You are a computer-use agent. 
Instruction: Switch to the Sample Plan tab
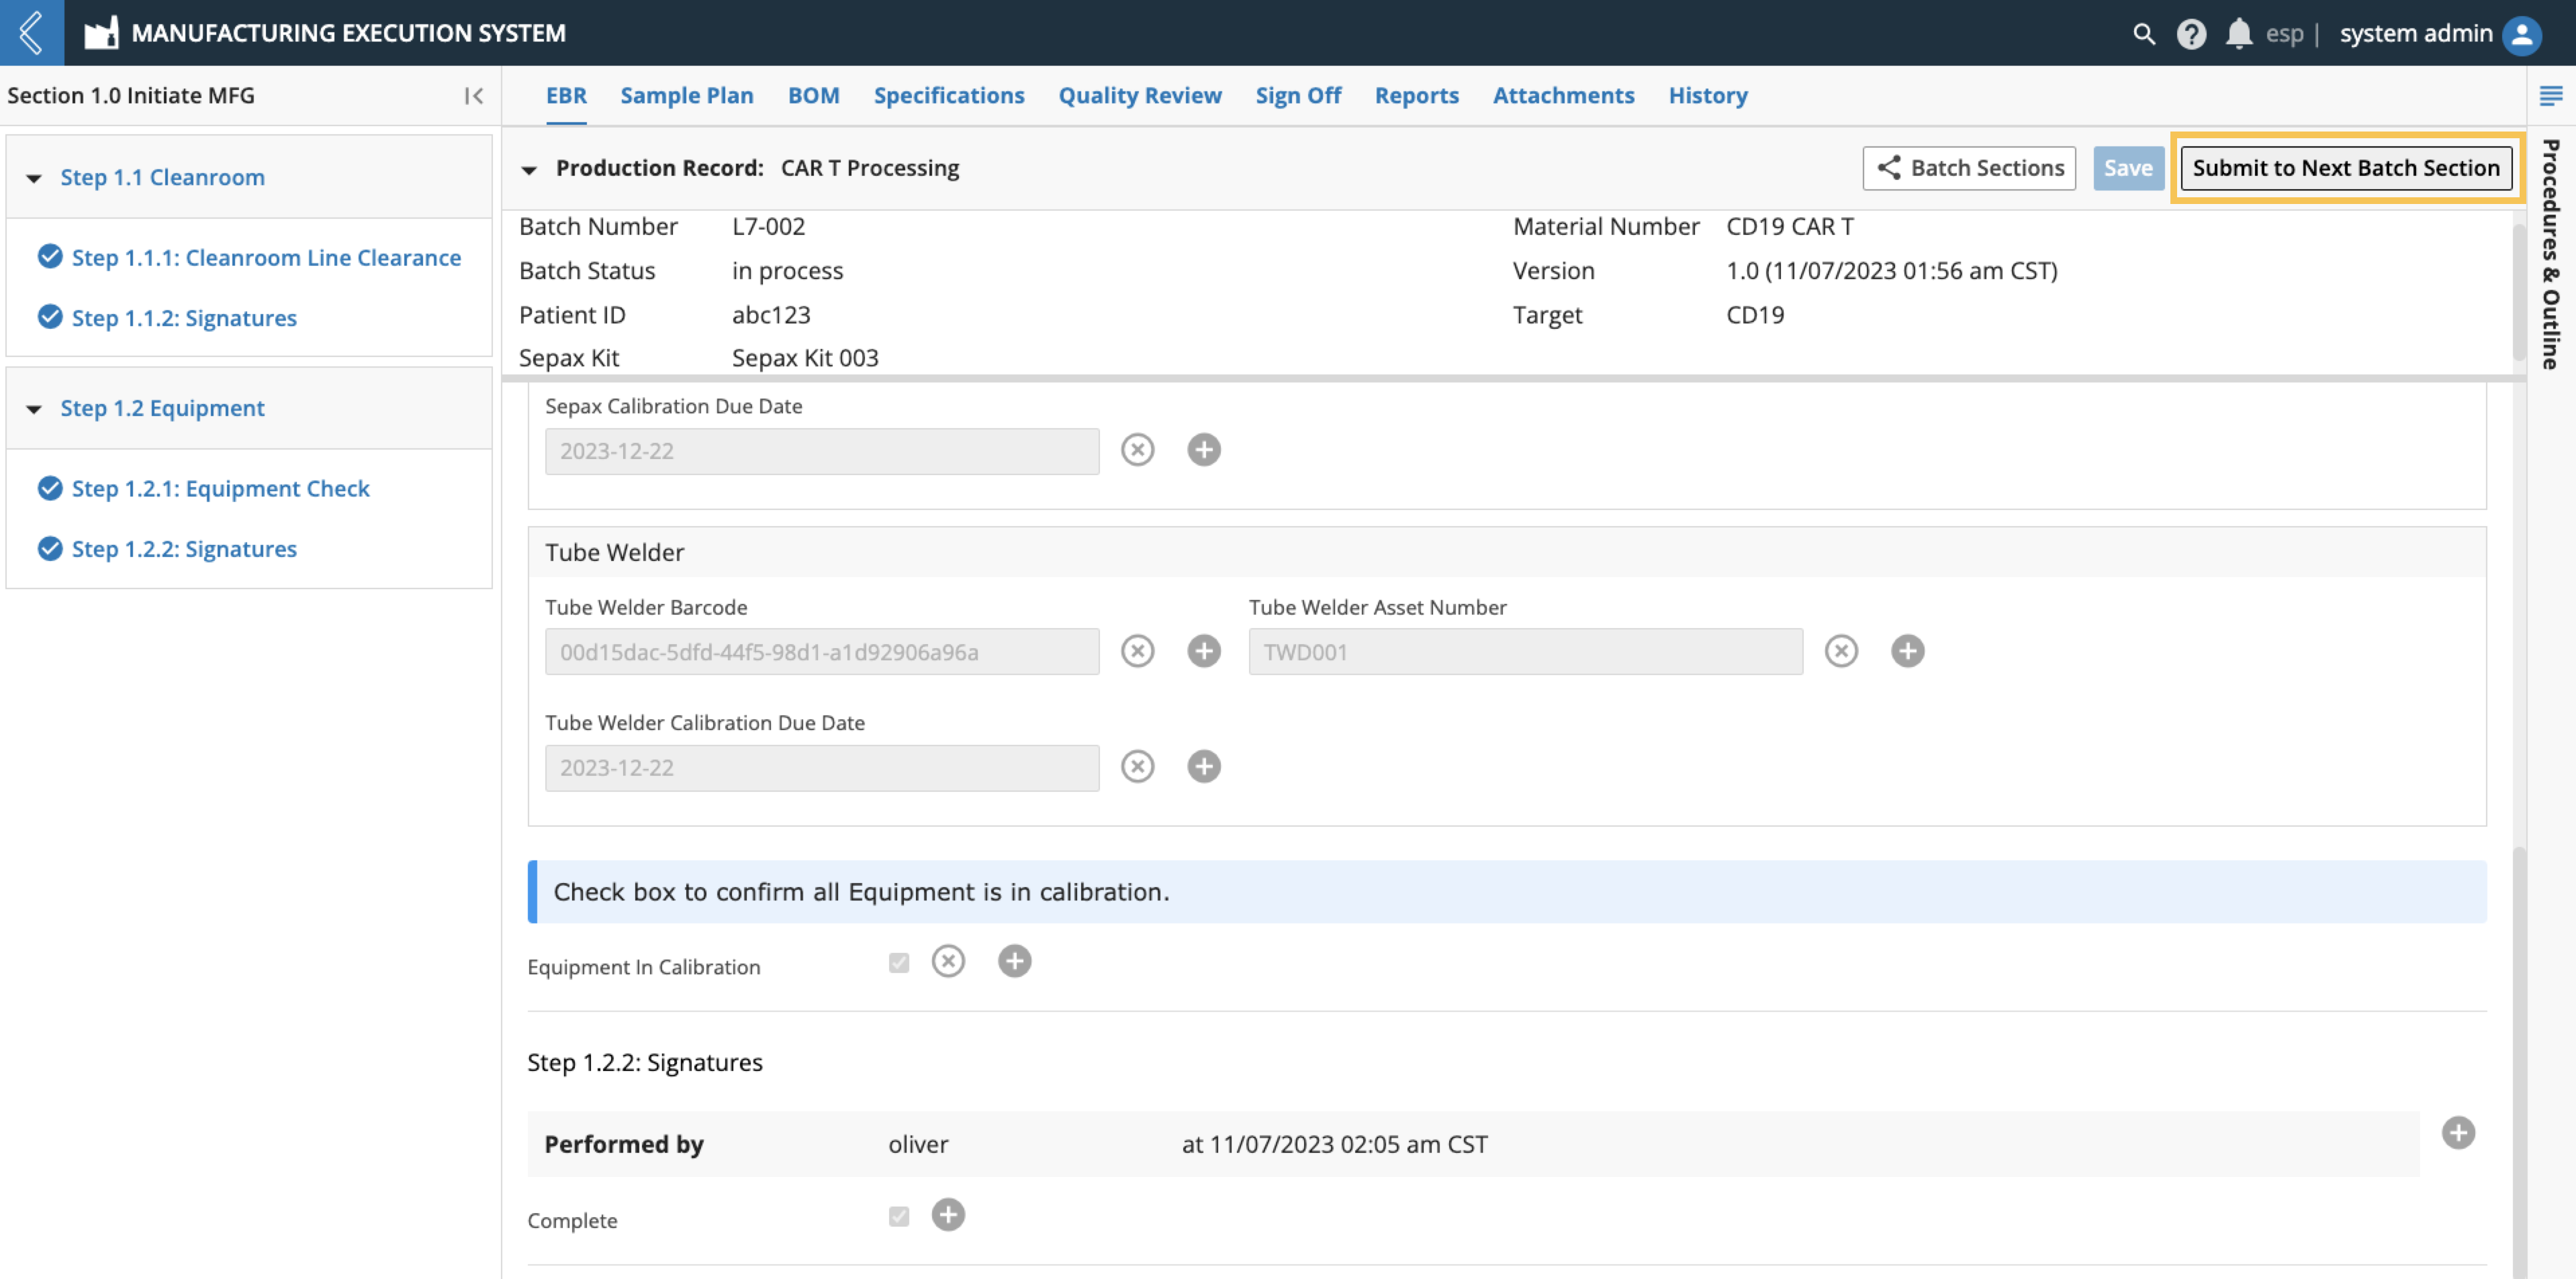(x=686, y=96)
